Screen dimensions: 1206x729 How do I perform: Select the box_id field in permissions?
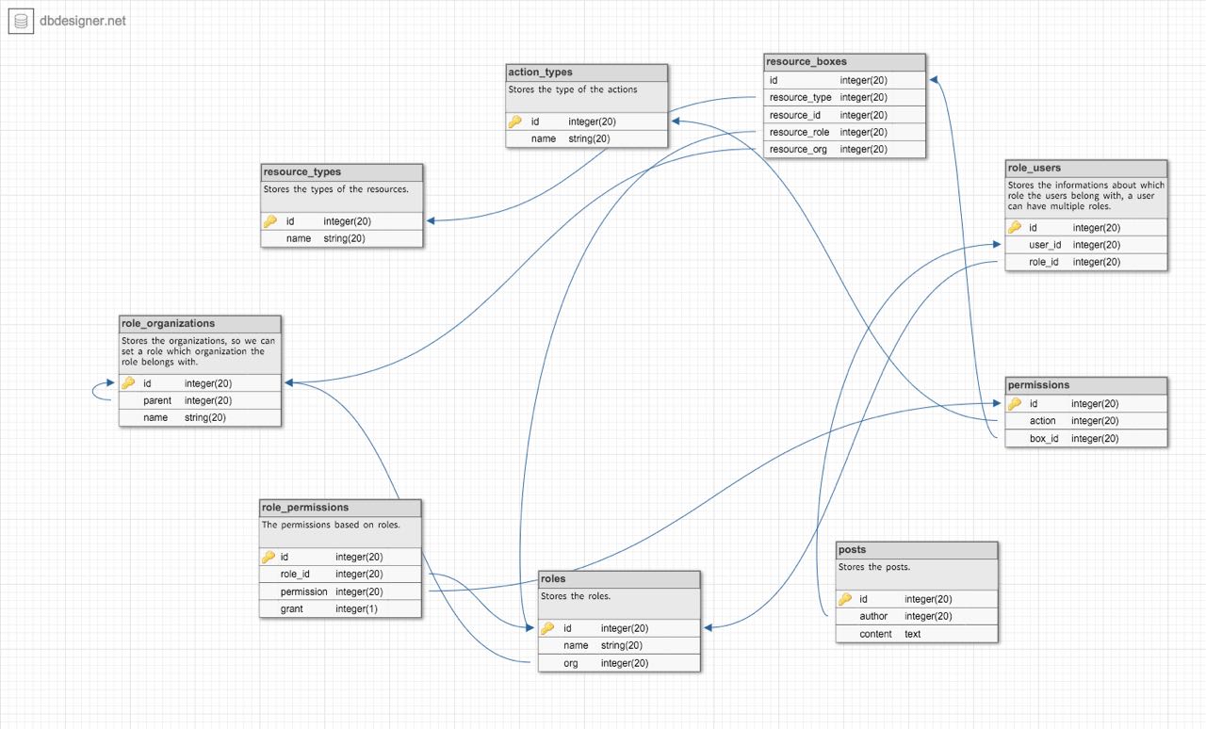pos(1086,438)
